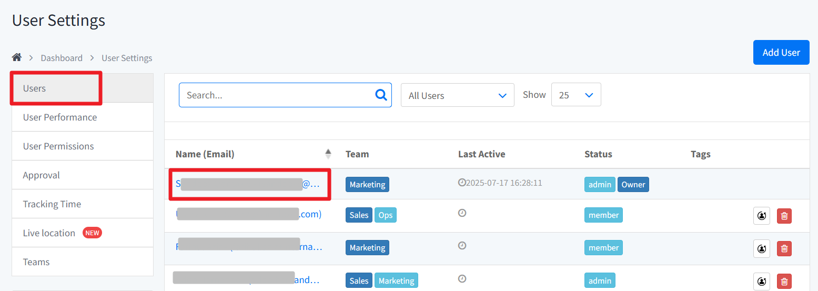
Task: Follow the Dashboard breadcrumb link
Action: (x=62, y=58)
